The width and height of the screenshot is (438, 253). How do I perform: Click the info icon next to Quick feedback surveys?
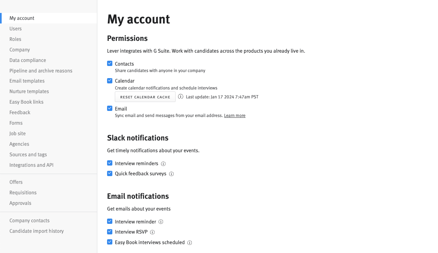point(171,174)
